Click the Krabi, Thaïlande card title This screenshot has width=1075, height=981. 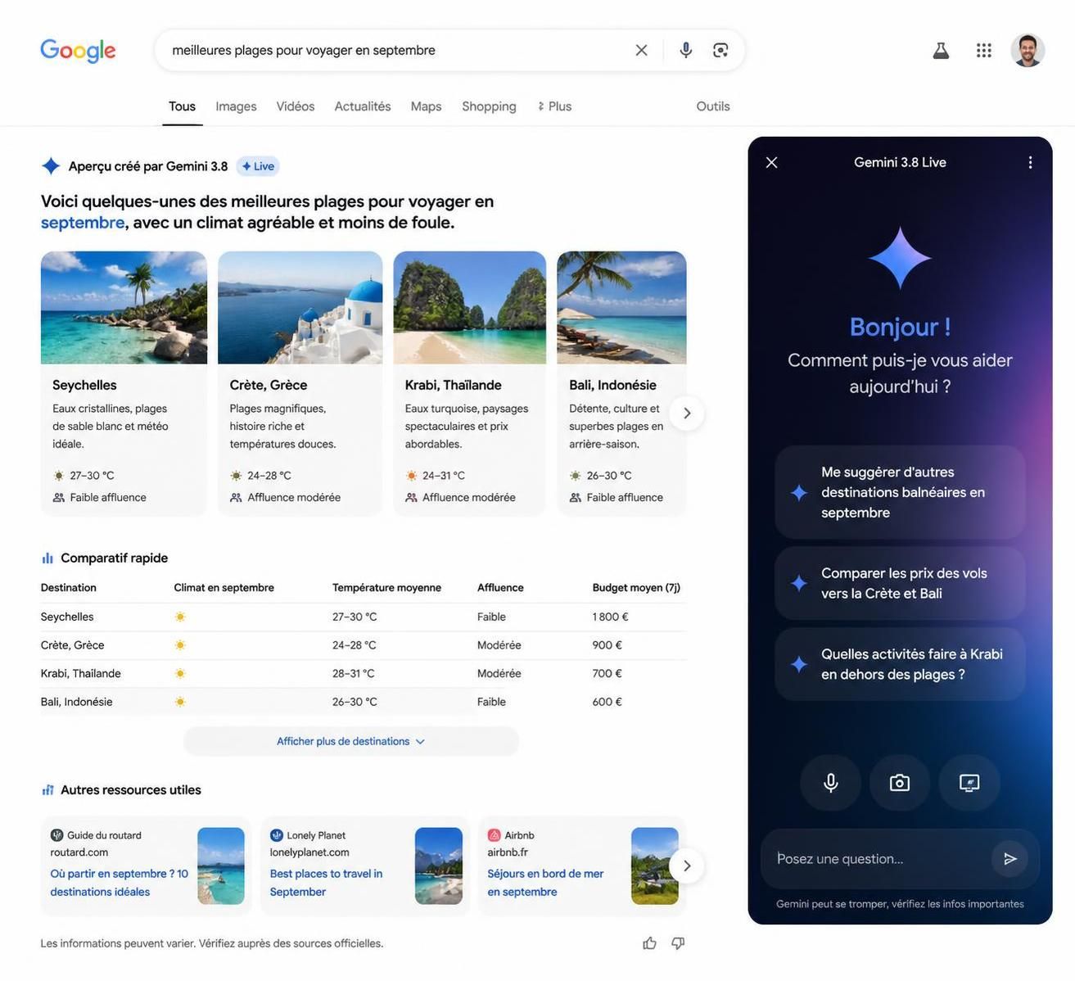point(454,385)
